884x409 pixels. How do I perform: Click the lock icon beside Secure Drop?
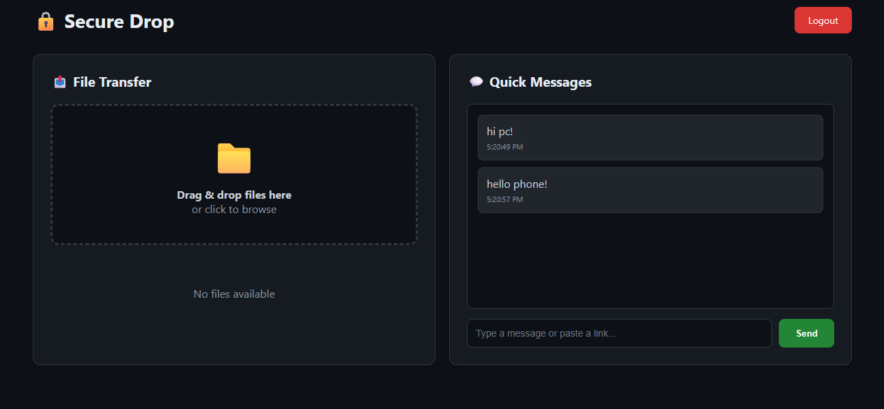(x=46, y=21)
